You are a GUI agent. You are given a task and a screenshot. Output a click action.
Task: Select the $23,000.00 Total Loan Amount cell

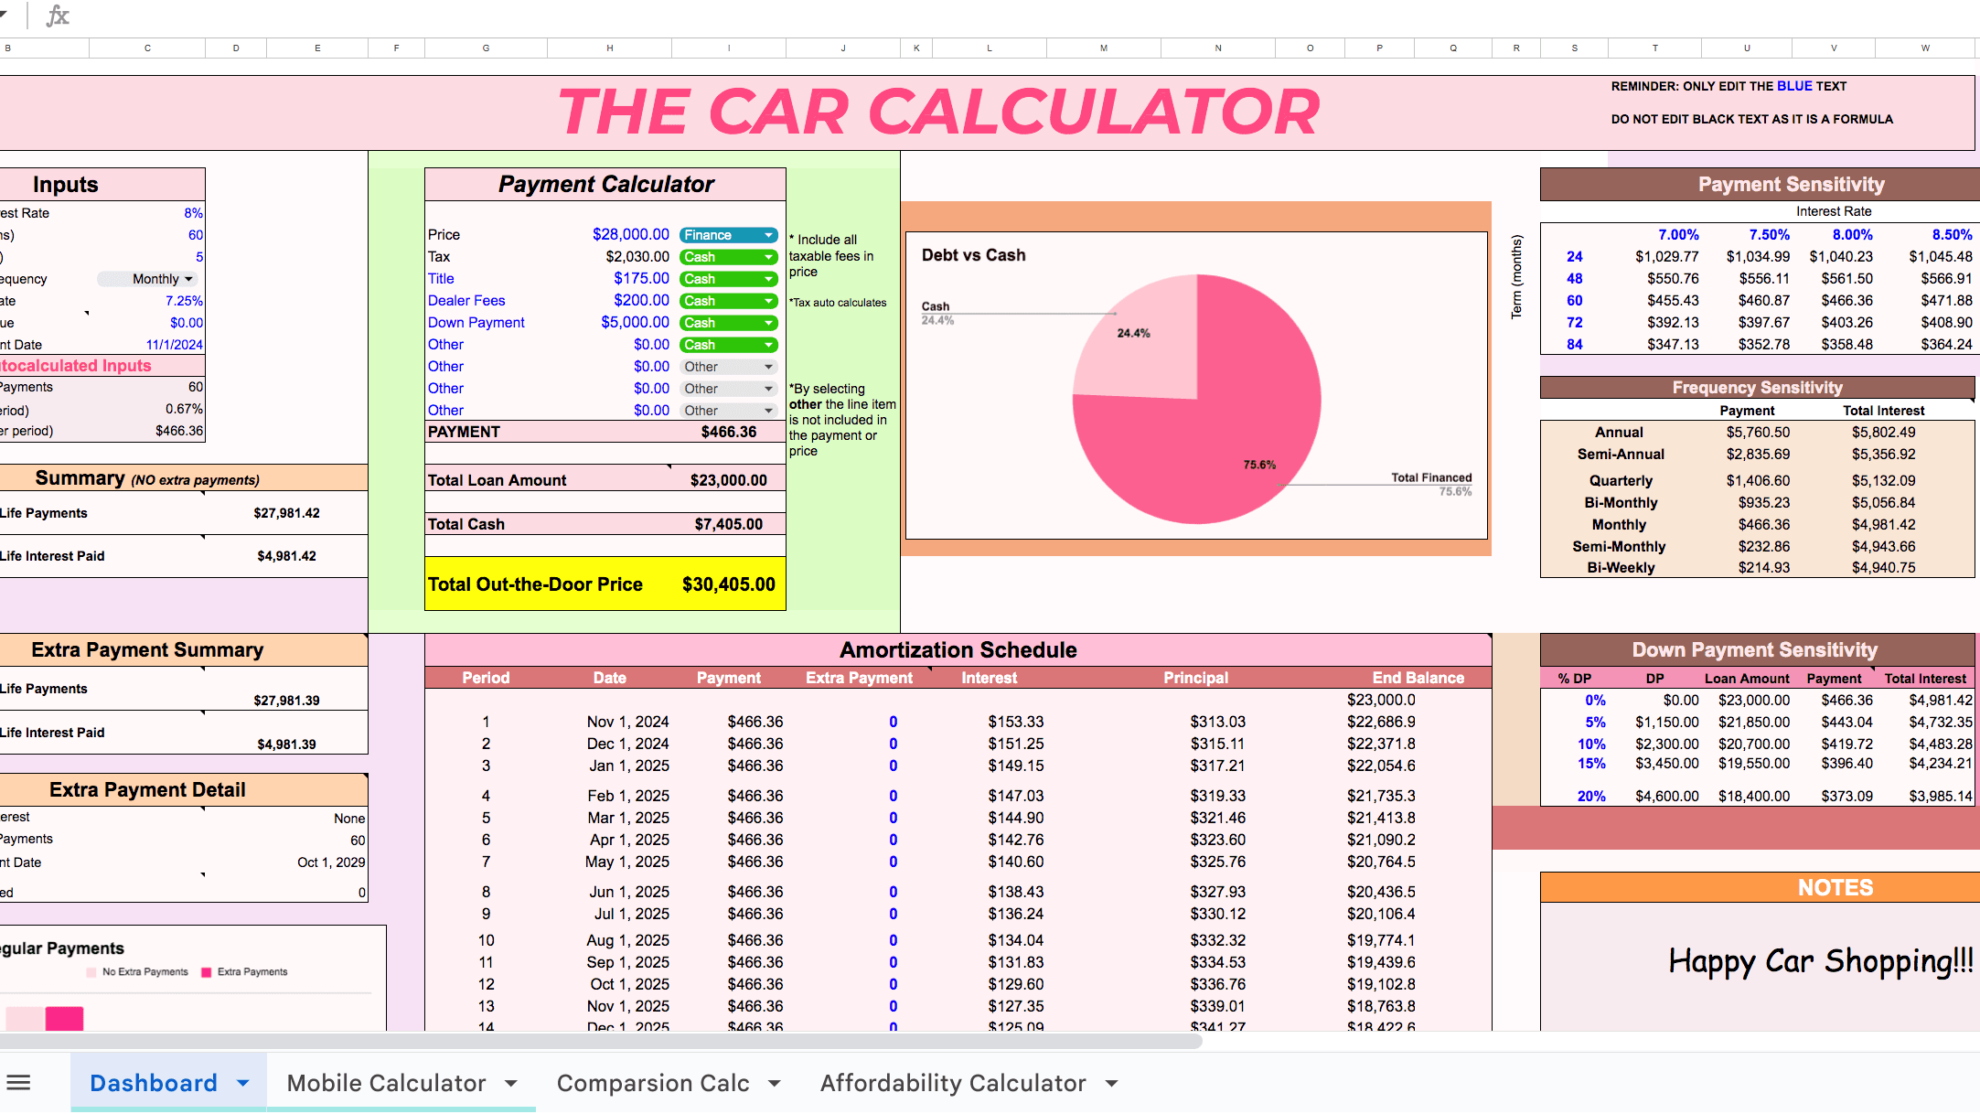click(x=728, y=480)
